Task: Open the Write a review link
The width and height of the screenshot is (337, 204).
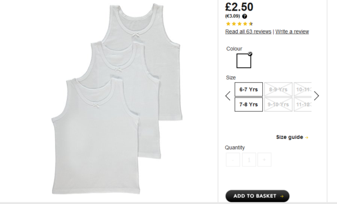Action: click(292, 31)
